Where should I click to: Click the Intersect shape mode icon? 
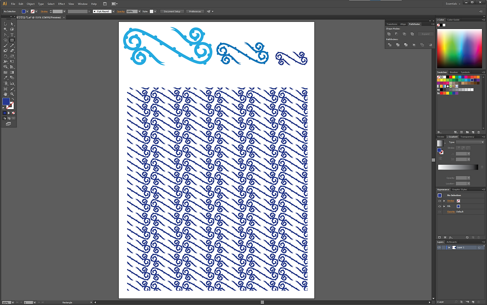click(404, 34)
